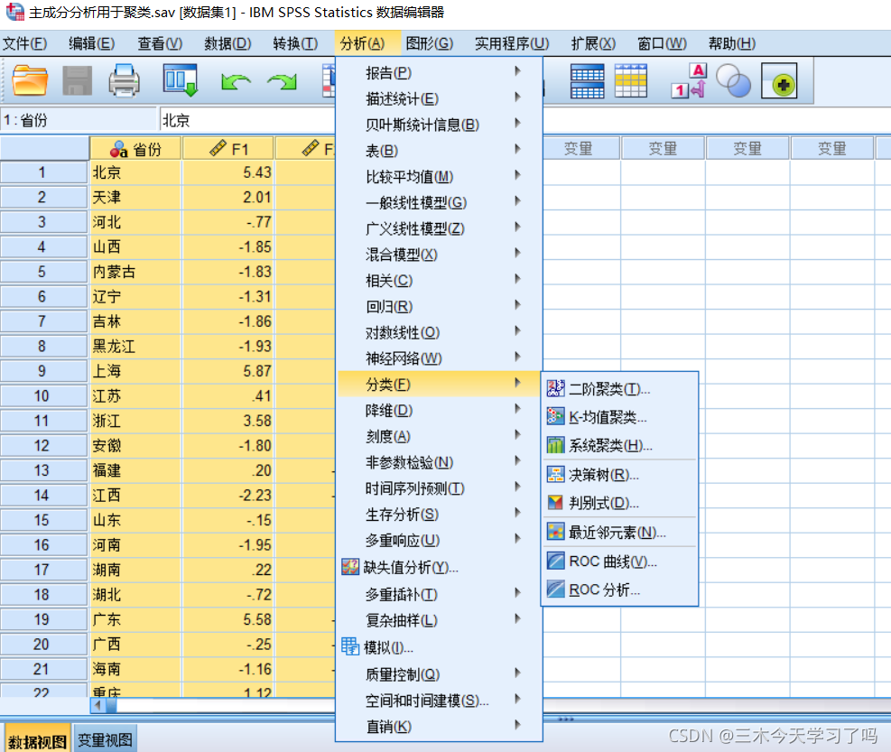Image resolution: width=891 pixels, height=752 pixels.
Task: Expand 直销(K) submenu
Action: point(439,727)
